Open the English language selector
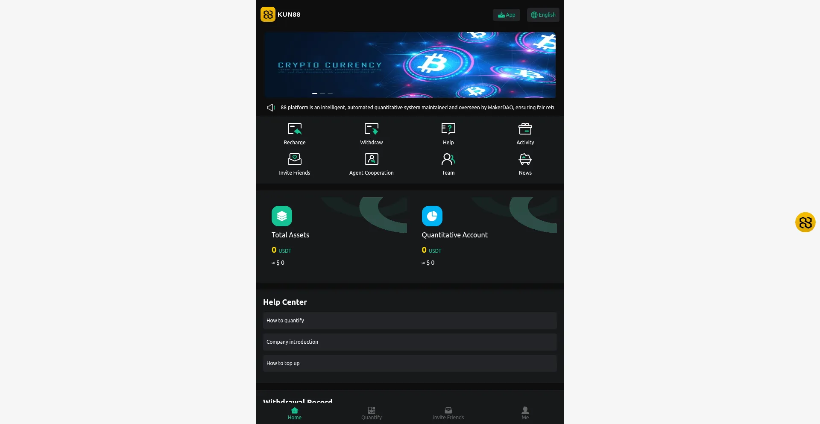 tap(543, 15)
